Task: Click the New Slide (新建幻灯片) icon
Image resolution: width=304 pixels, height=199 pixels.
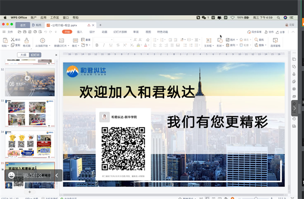Action: pyautogui.click(x=61, y=41)
